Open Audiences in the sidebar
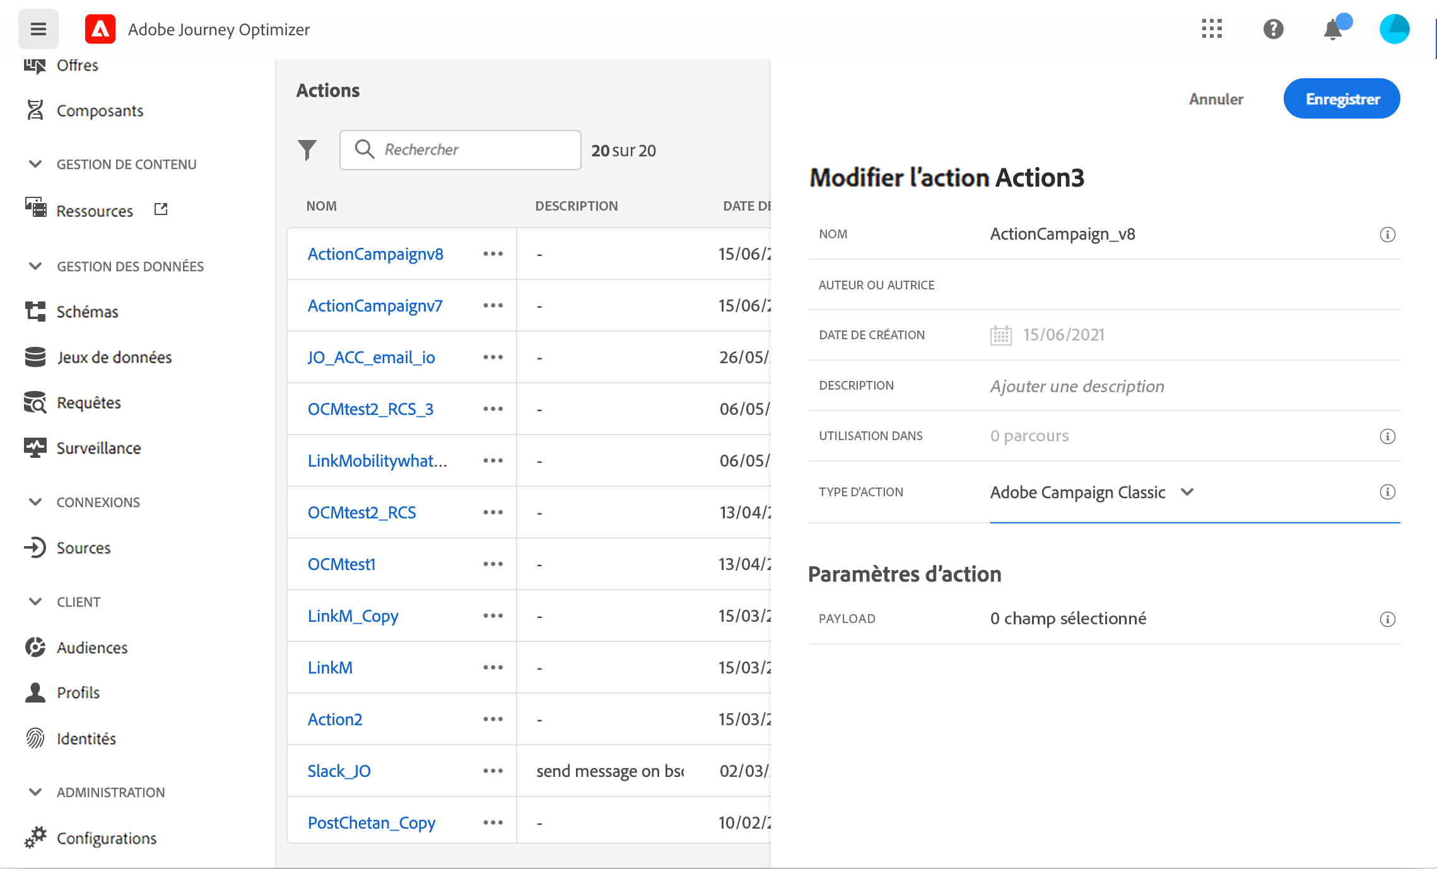Viewport: 1437px width, 869px height. point(92,648)
